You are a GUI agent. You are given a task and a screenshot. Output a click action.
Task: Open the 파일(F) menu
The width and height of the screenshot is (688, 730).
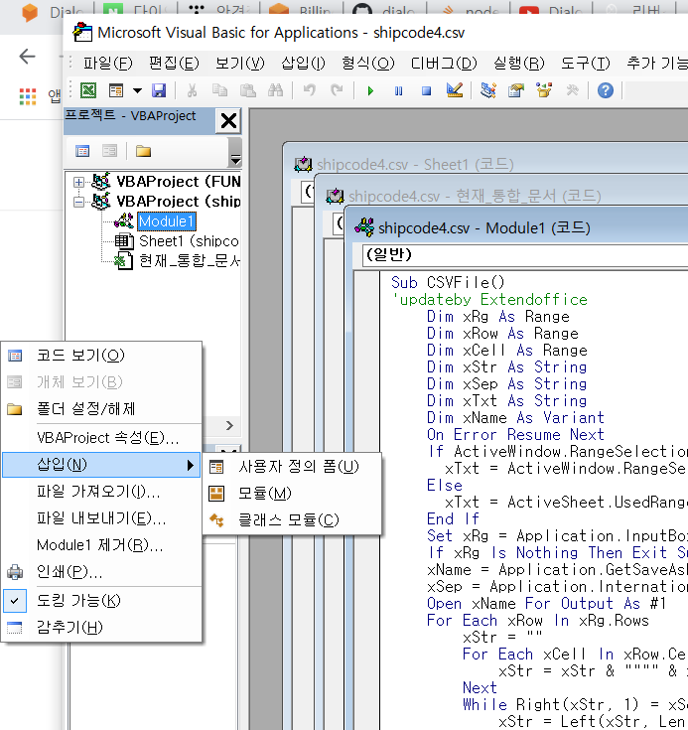[107, 63]
